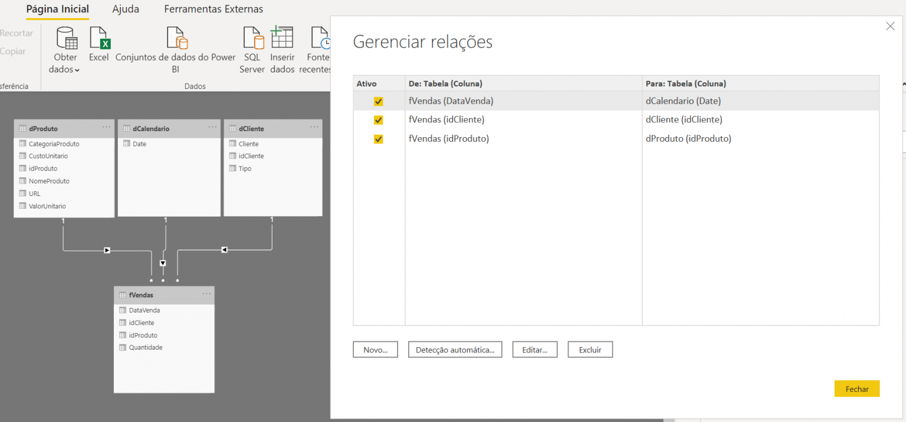The height and width of the screenshot is (422, 906).
Task: Open the Excel data source icon
Action: pyautogui.click(x=100, y=38)
